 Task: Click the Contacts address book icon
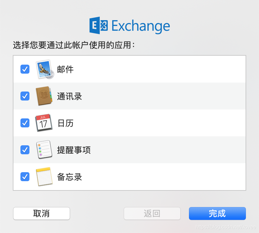pyautogui.click(x=44, y=96)
